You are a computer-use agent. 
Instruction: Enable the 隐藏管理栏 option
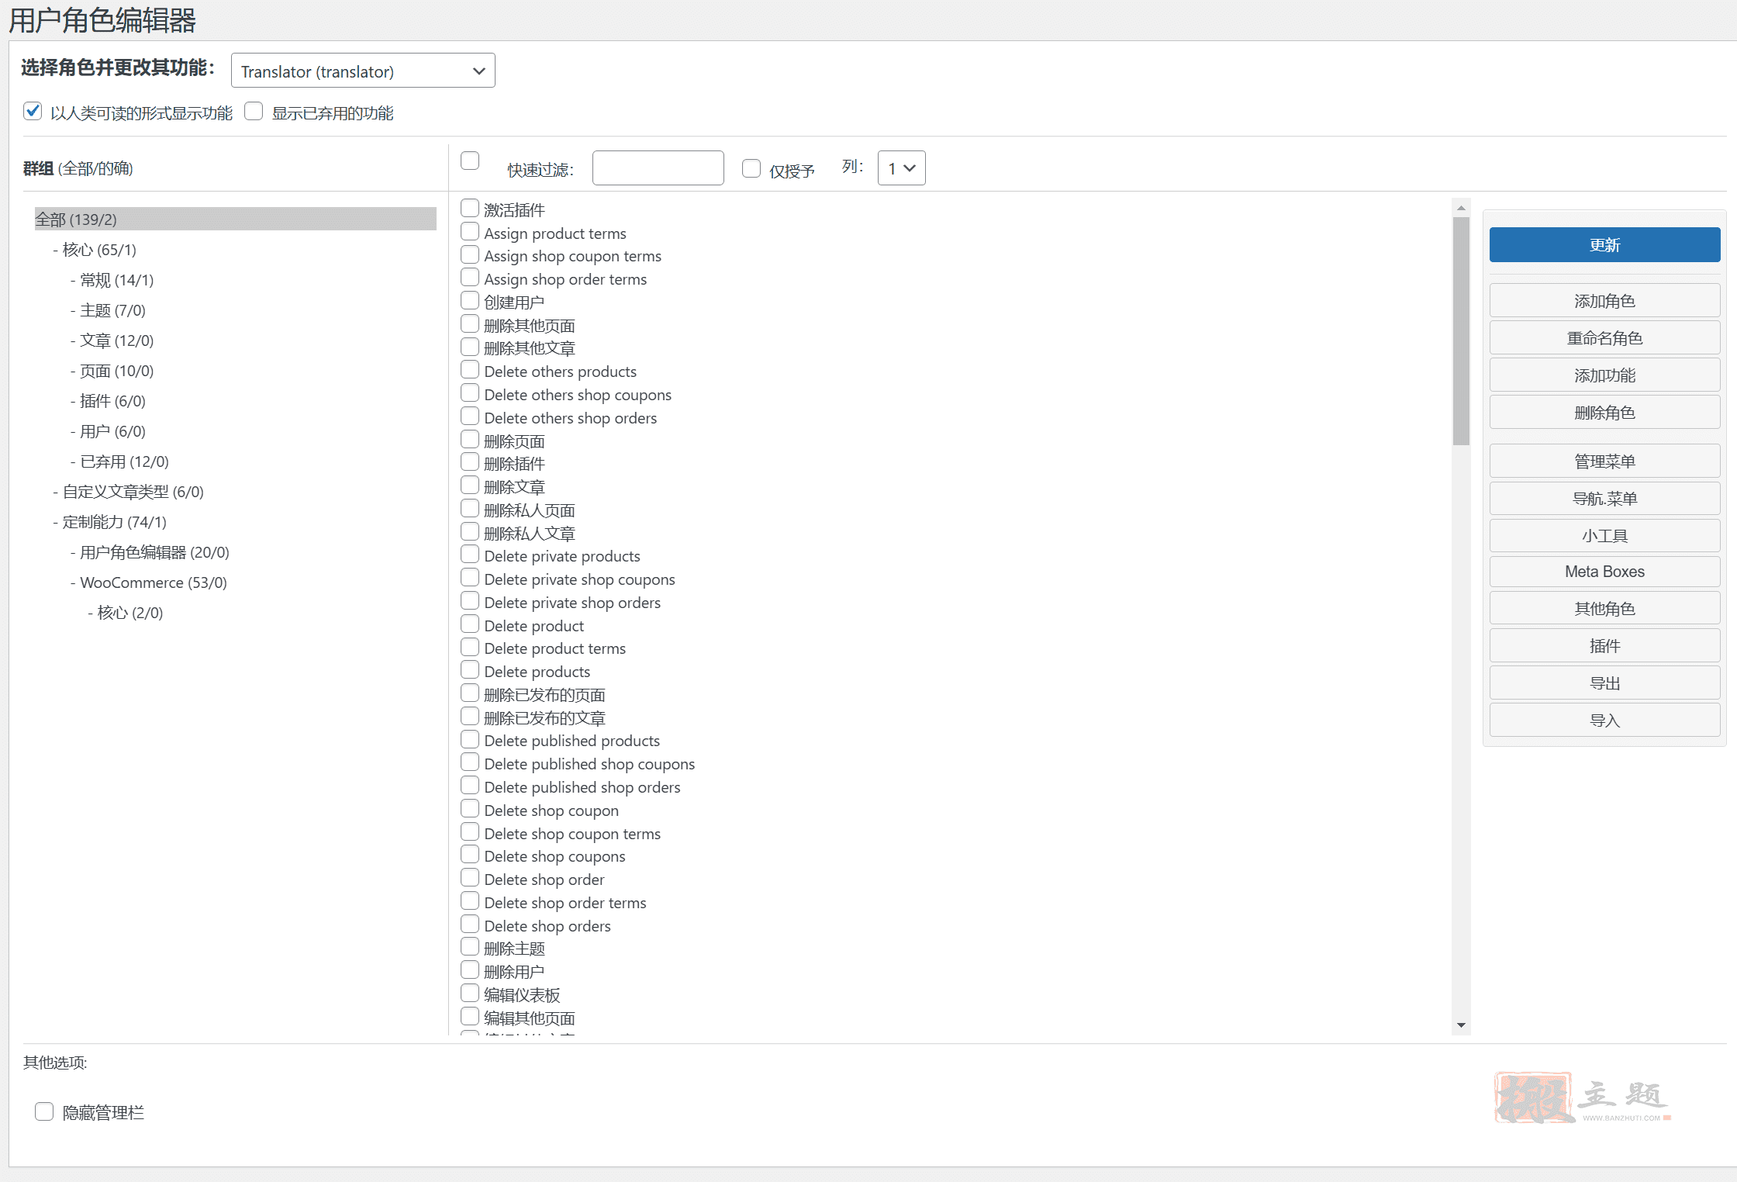click(x=44, y=1111)
